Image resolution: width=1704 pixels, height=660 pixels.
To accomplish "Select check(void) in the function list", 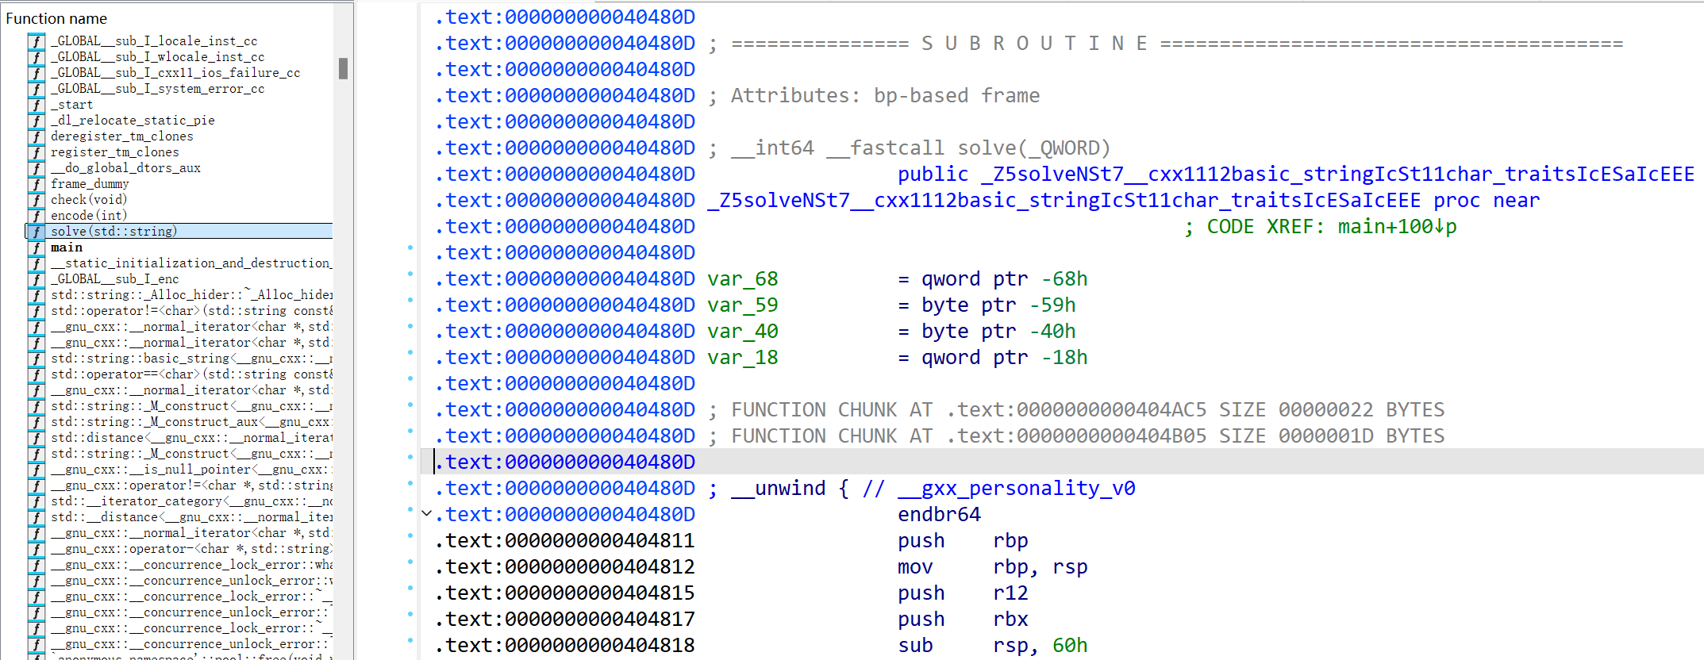I will (x=89, y=200).
